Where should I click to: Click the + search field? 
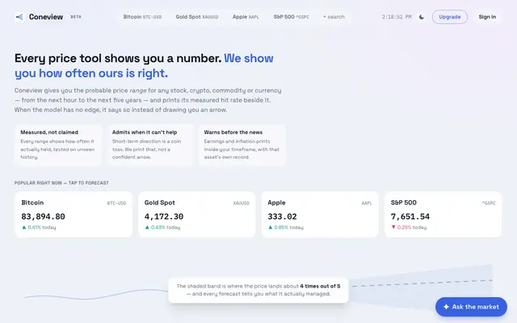[x=334, y=17]
